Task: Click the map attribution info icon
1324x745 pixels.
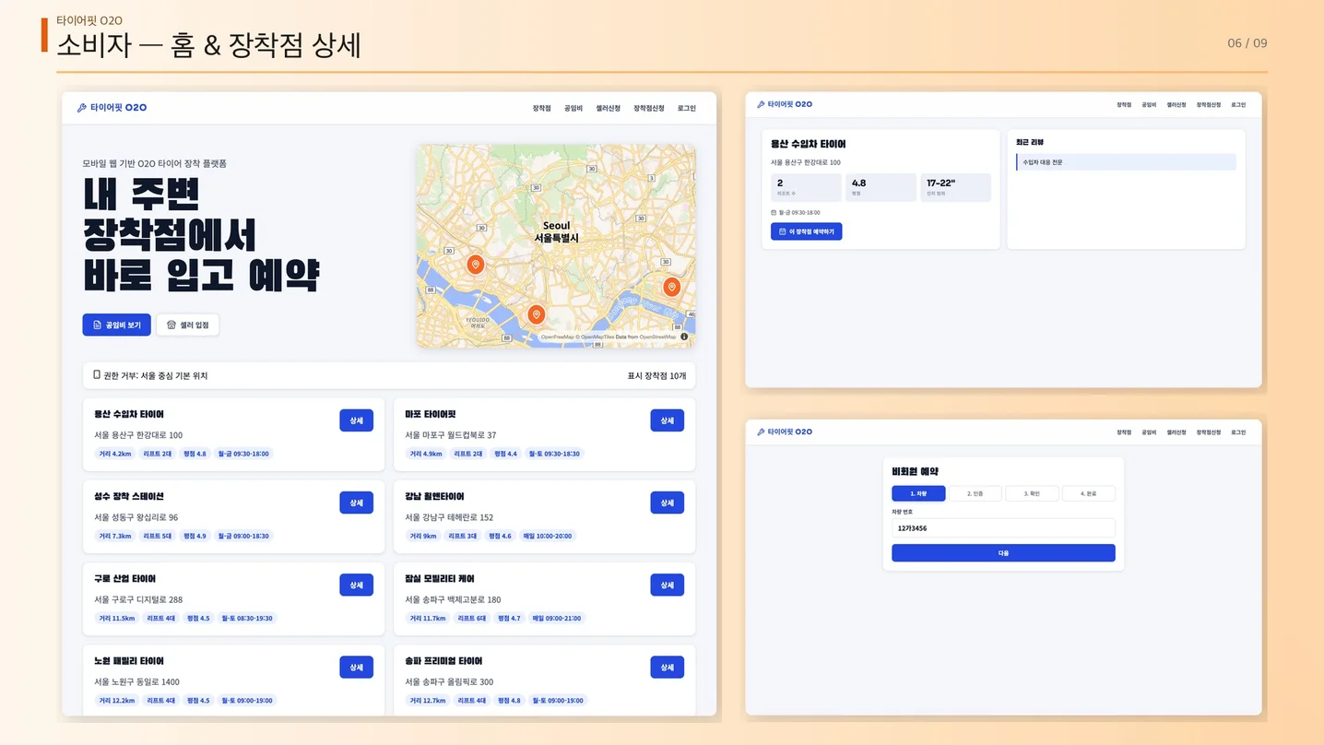Action: (x=684, y=337)
